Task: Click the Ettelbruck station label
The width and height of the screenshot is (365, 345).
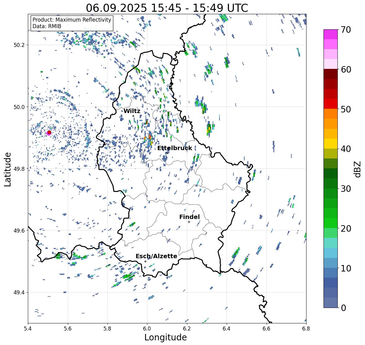Action: point(175,148)
